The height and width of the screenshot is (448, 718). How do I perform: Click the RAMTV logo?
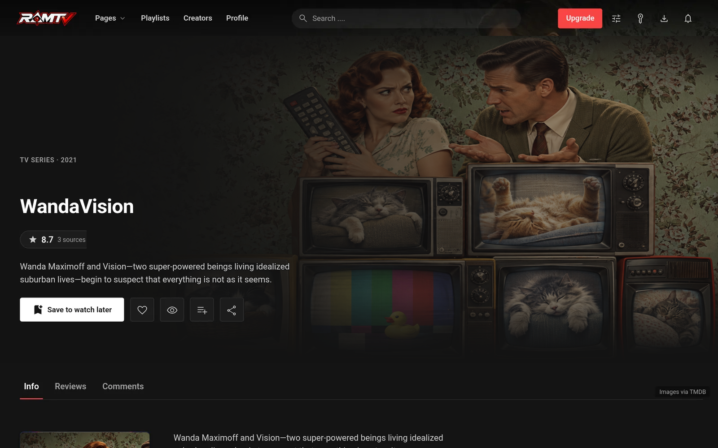pos(47,18)
